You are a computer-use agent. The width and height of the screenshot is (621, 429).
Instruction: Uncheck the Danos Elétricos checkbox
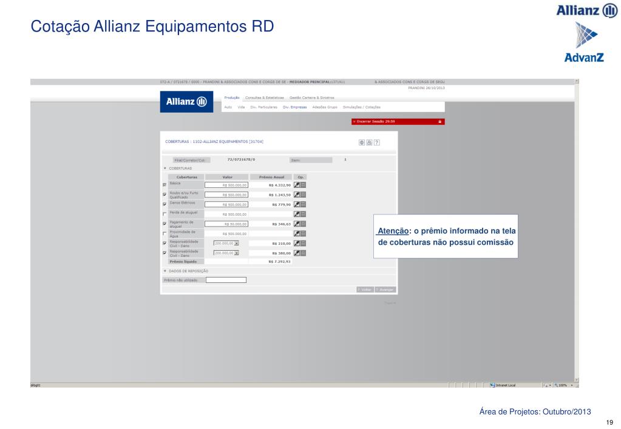[x=165, y=204]
